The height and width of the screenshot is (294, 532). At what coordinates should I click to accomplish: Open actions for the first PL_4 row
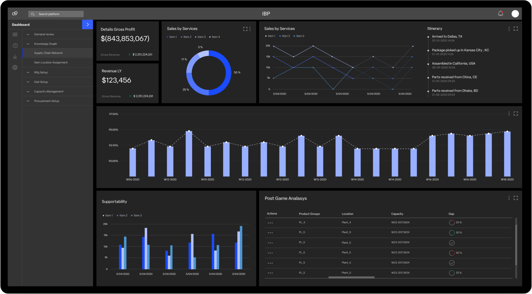[270, 222]
